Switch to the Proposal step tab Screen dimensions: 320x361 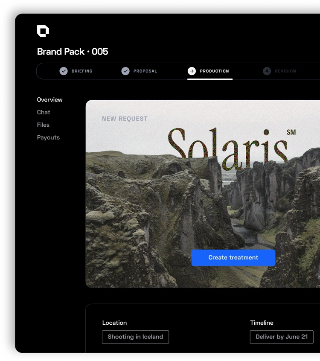click(x=139, y=71)
